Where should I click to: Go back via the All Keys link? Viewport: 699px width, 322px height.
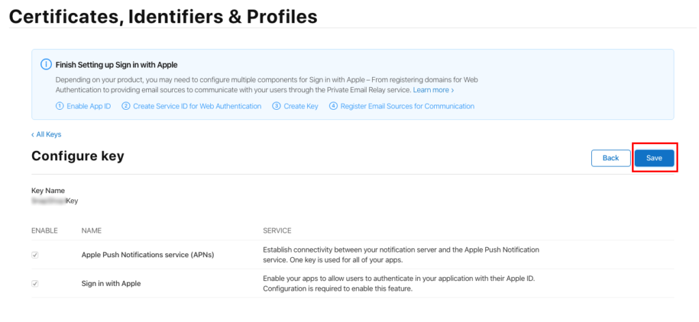(46, 134)
